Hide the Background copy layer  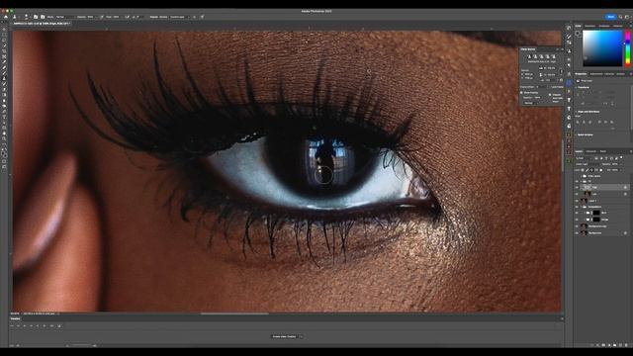pyautogui.click(x=577, y=226)
